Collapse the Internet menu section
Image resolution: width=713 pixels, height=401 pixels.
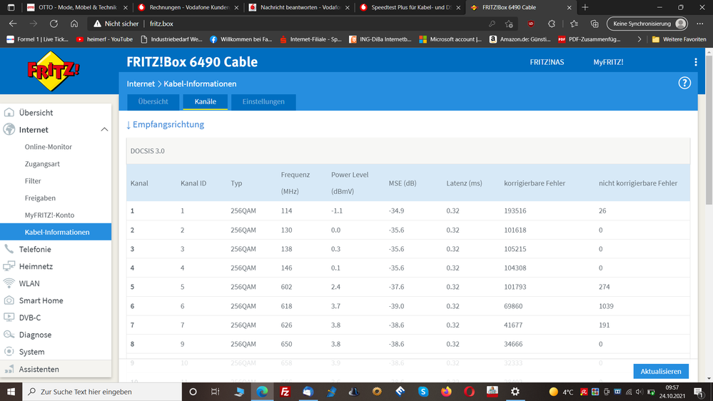click(x=104, y=130)
